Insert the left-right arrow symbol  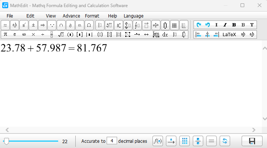click(x=146, y=35)
